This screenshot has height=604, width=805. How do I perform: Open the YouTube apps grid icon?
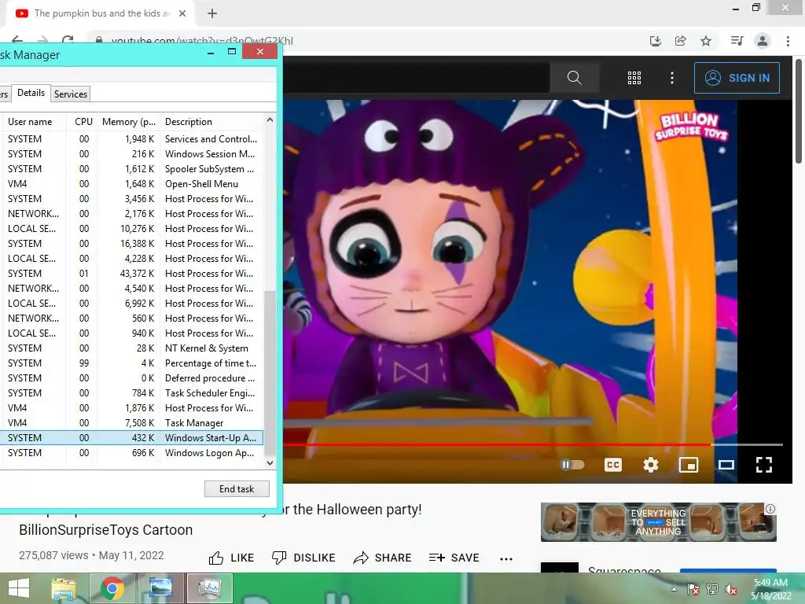[x=634, y=78]
